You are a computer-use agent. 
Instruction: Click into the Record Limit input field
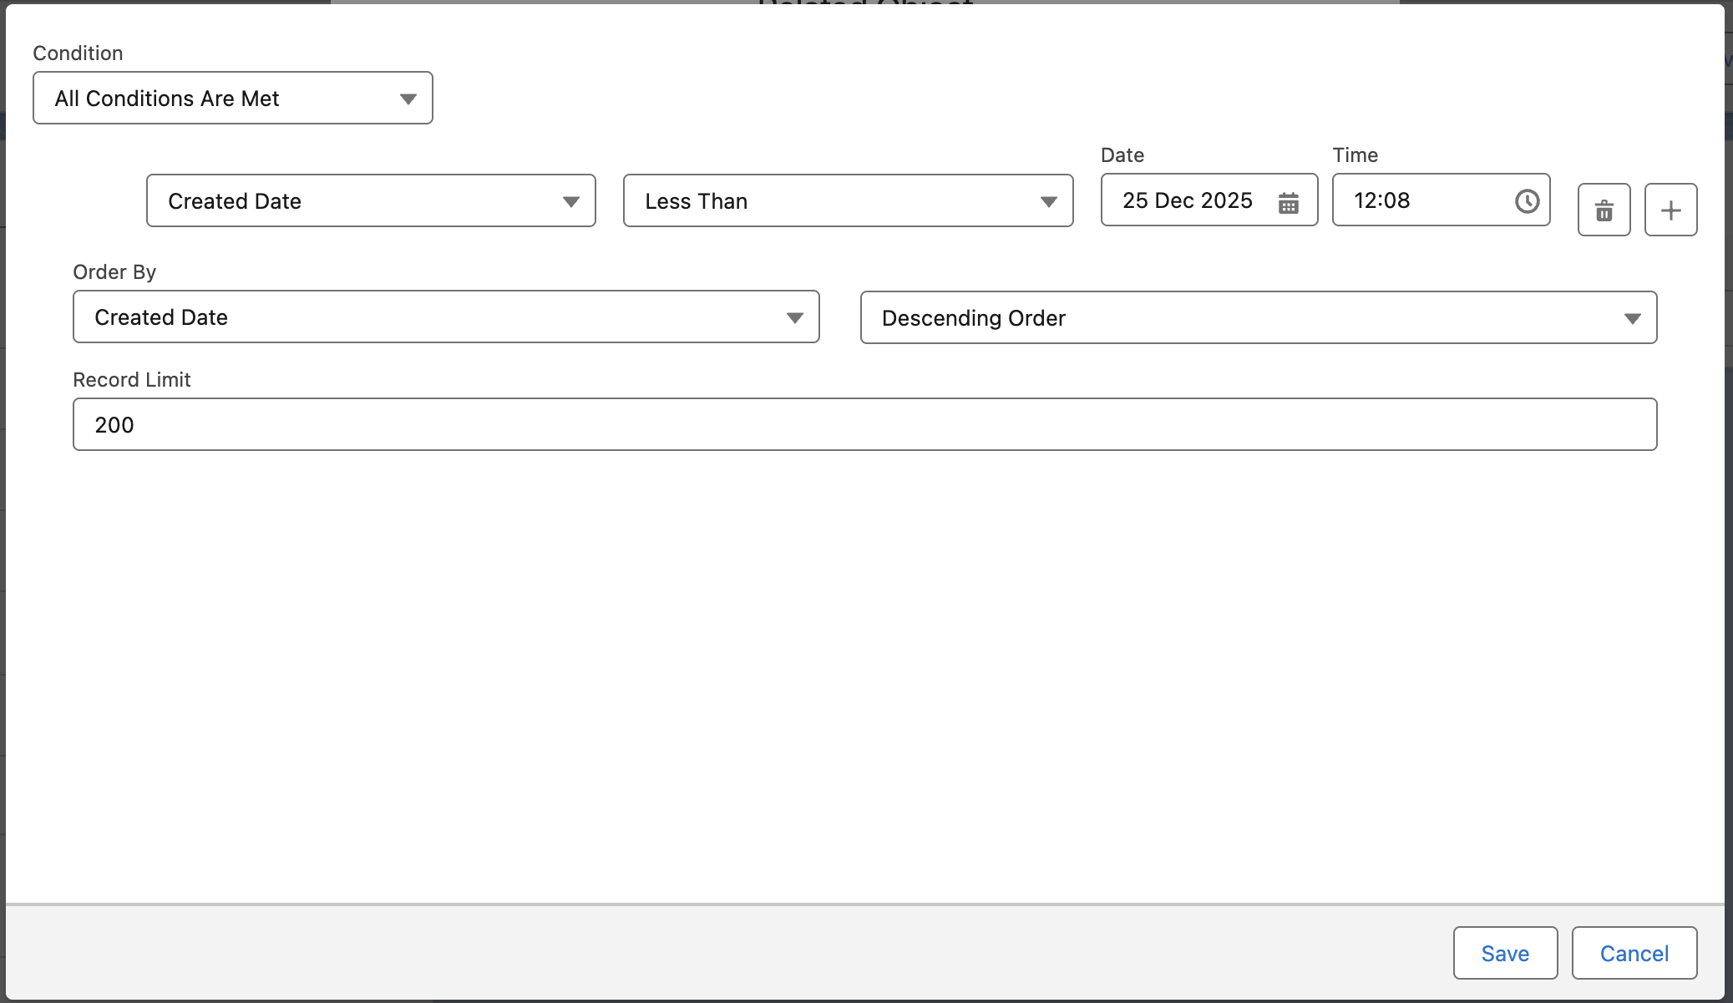click(x=864, y=425)
